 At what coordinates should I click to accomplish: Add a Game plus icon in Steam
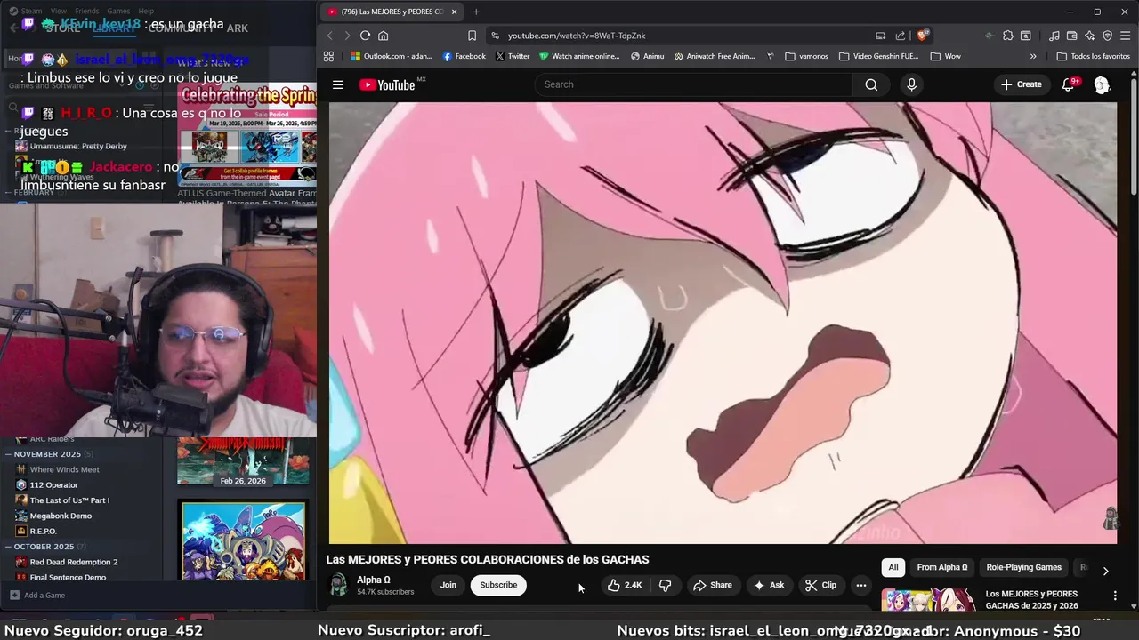[x=14, y=595]
